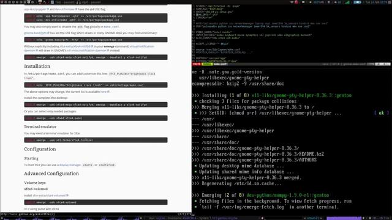The width and height of the screenshot is (392, 220).
Task: Click the wiki.gentoo.org URL in browser status bar
Action: point(28,214)
